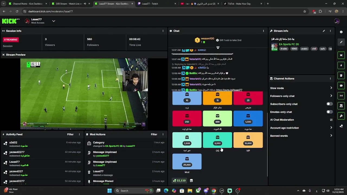The width and height of the screenshot is (347, 195).
Task: Open Discord from the taskbar
Action: 206,191
